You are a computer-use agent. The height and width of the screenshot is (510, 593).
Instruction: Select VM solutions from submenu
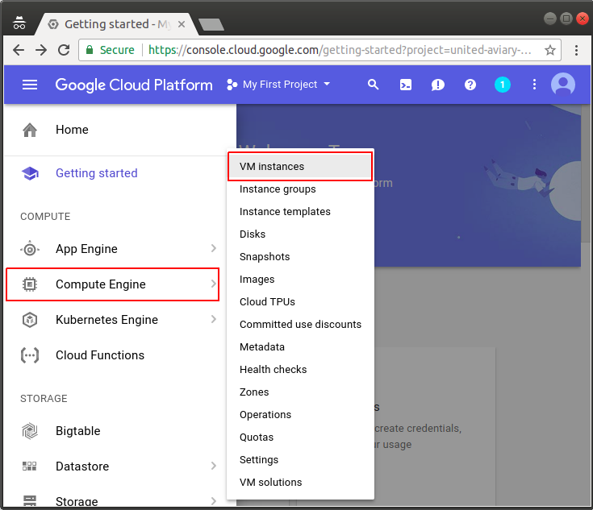pos(300,483)
